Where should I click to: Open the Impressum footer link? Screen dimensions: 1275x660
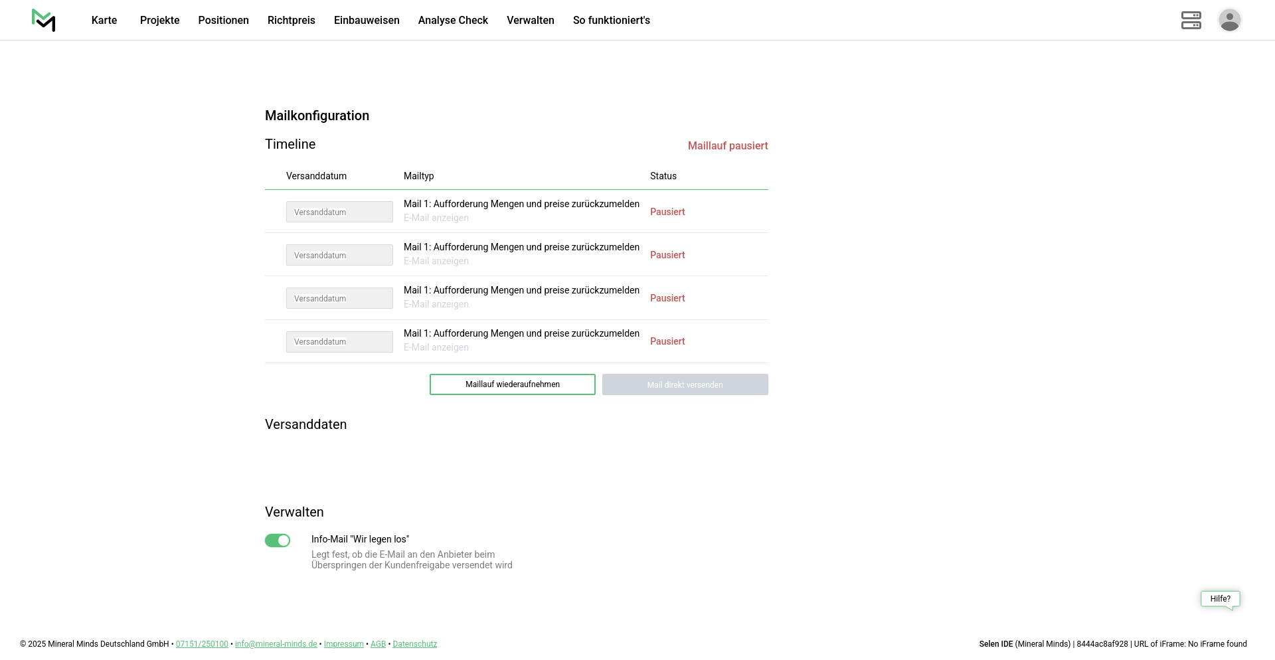click(343, 644)
